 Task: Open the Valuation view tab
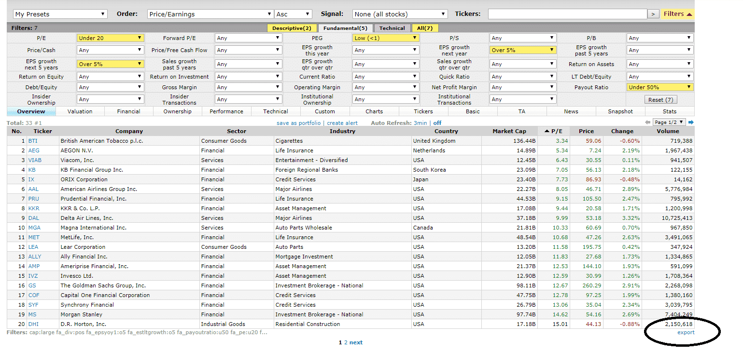point(80,111)
